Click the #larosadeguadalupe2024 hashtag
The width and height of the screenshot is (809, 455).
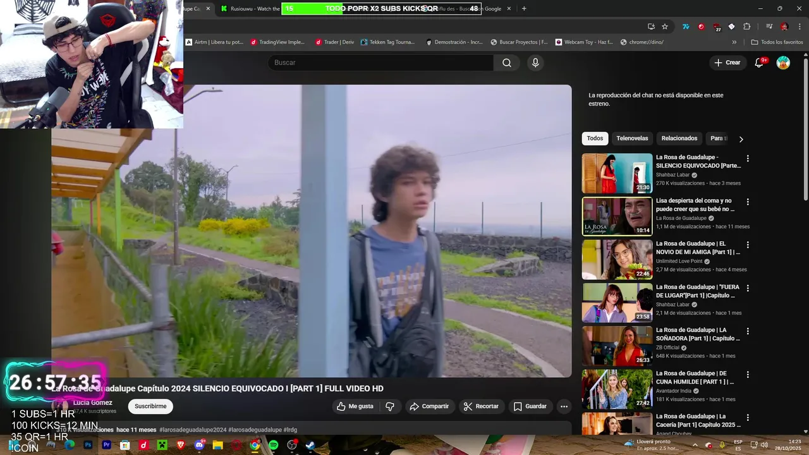click(193, 430)
